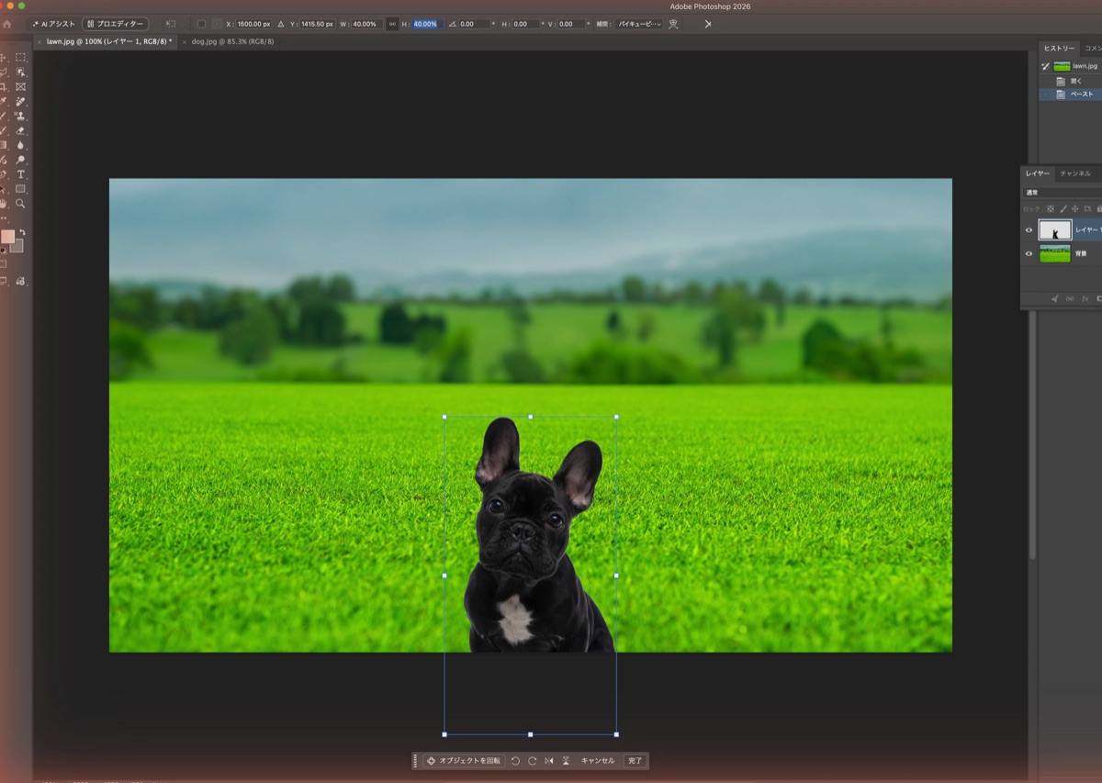The image size is (1102, 783).
Task: Click オブジェクトを回転 button
Action: [x=464, y=761]
